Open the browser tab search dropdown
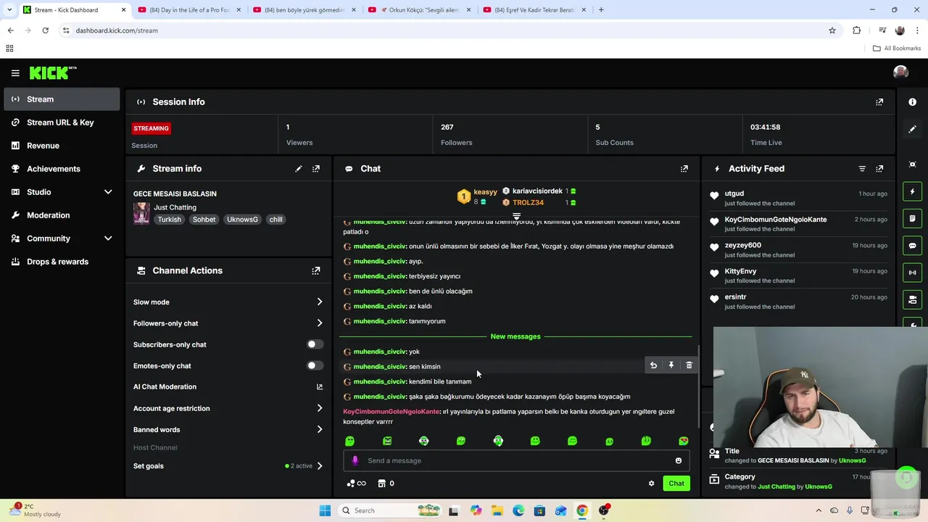 pyautogui.click(x=9, y=10)
